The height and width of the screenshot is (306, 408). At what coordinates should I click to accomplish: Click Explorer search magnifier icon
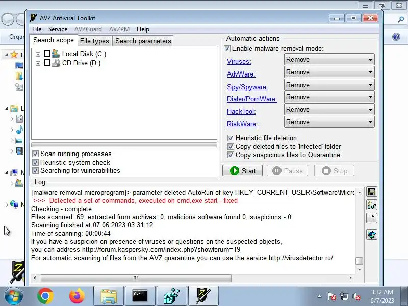point(401,19)
